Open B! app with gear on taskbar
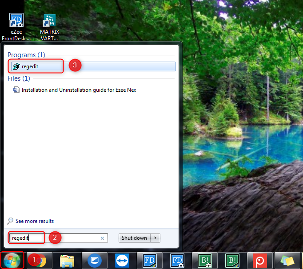 point(205,261)
